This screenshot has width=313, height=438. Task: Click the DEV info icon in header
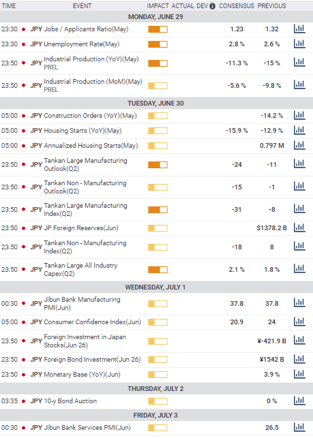point(213,6)
